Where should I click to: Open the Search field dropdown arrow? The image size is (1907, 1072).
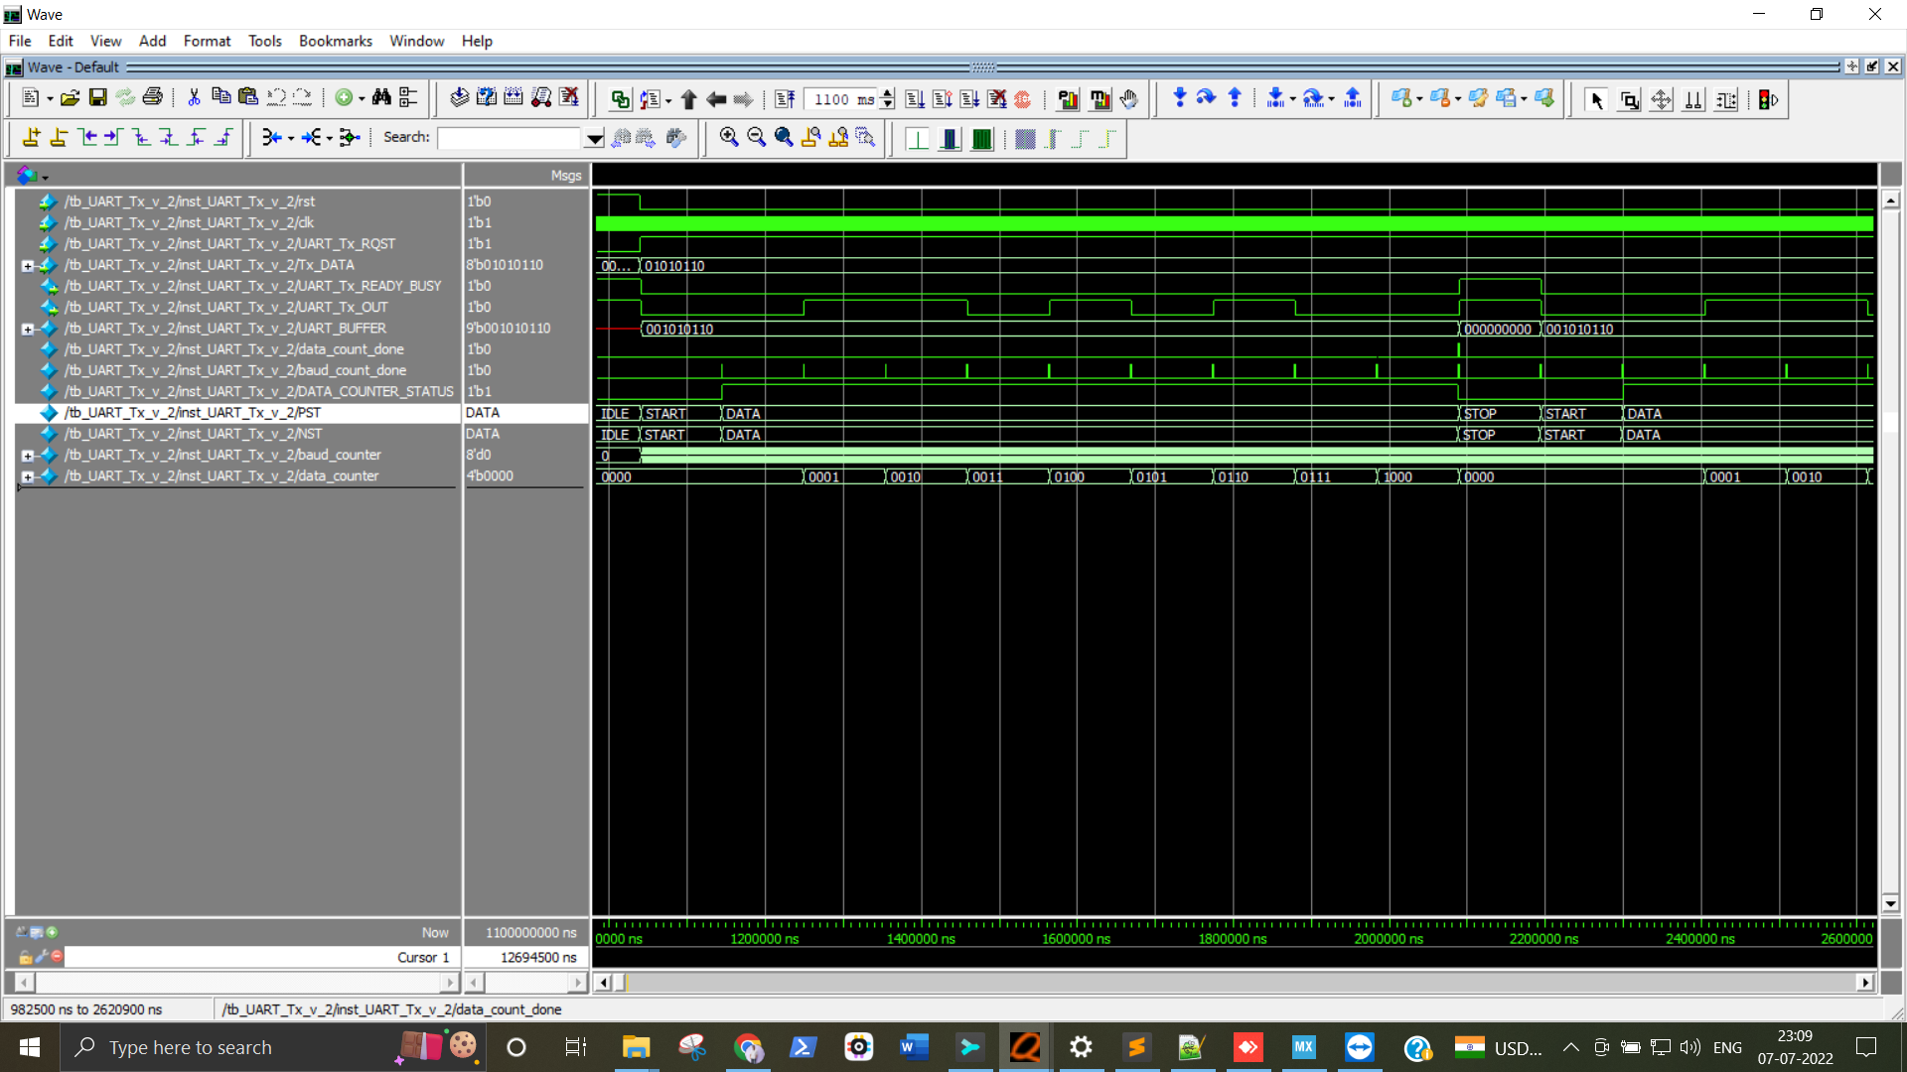click(x=594, y=138)
